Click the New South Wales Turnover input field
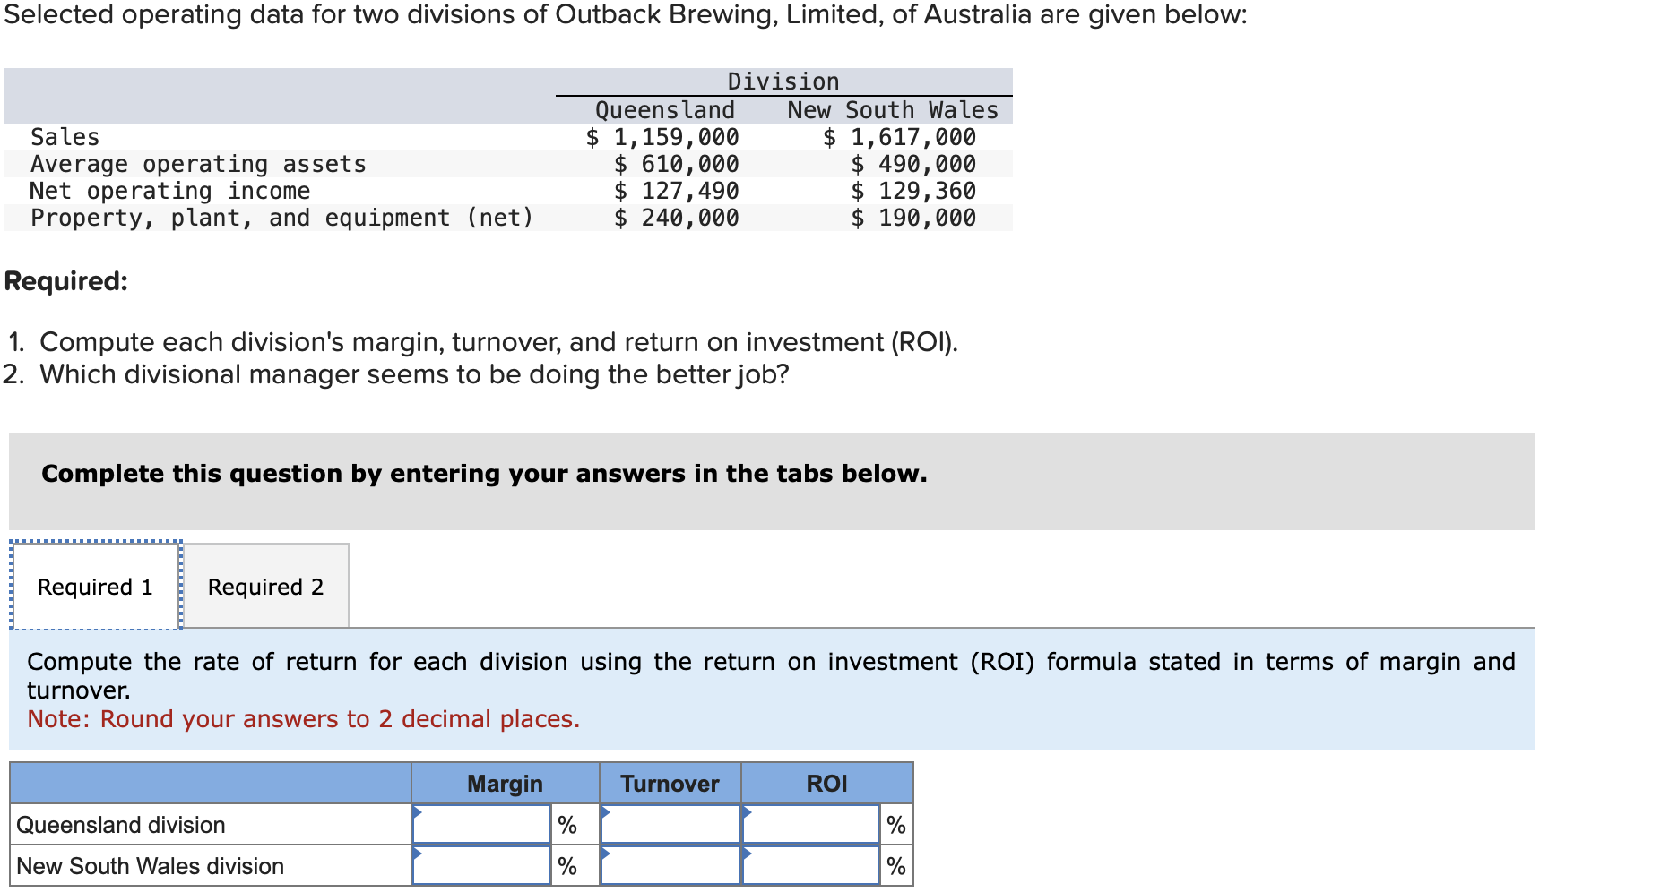The height and width of the screenshot is (892, 1669). coord(668,865)
